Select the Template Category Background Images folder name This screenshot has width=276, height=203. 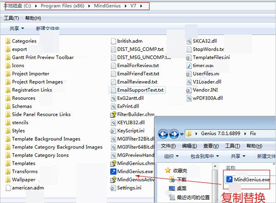click(x=57, y=147)
